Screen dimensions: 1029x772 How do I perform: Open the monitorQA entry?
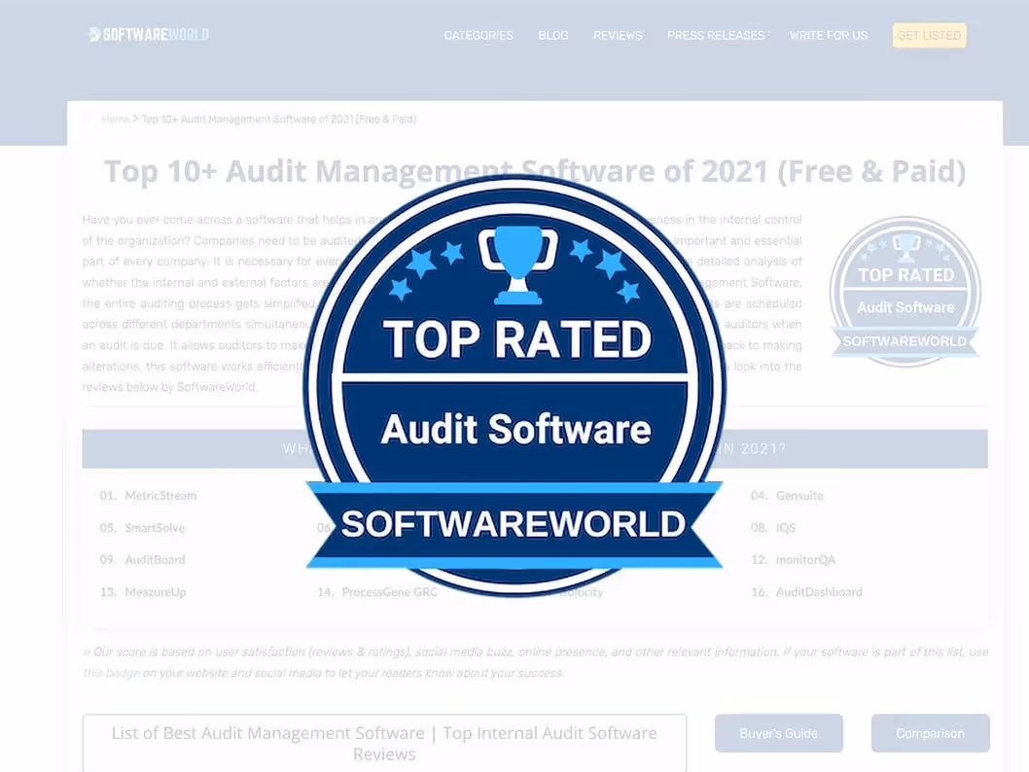point(805,560)
